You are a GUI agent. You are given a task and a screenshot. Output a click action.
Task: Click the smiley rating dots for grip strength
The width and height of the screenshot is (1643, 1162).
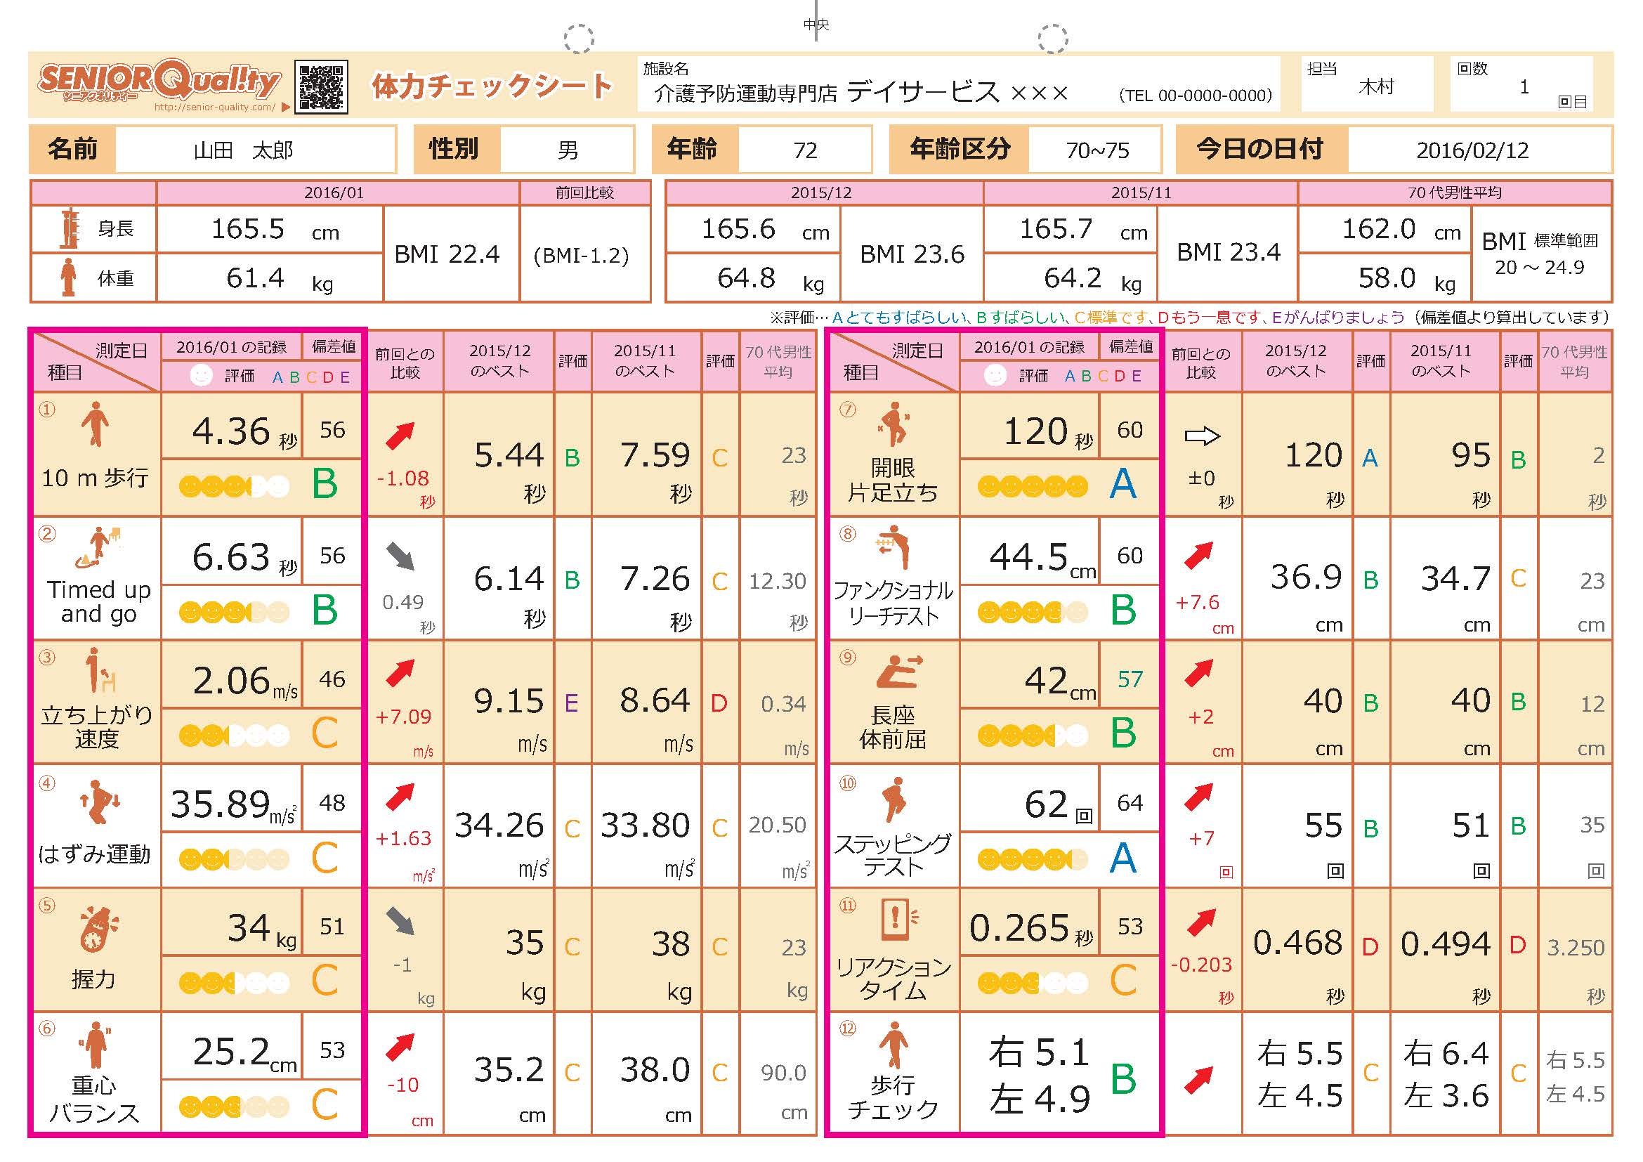pos(234,983)
